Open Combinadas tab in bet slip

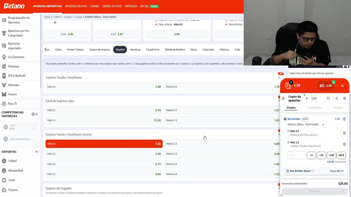pos(315,108)
